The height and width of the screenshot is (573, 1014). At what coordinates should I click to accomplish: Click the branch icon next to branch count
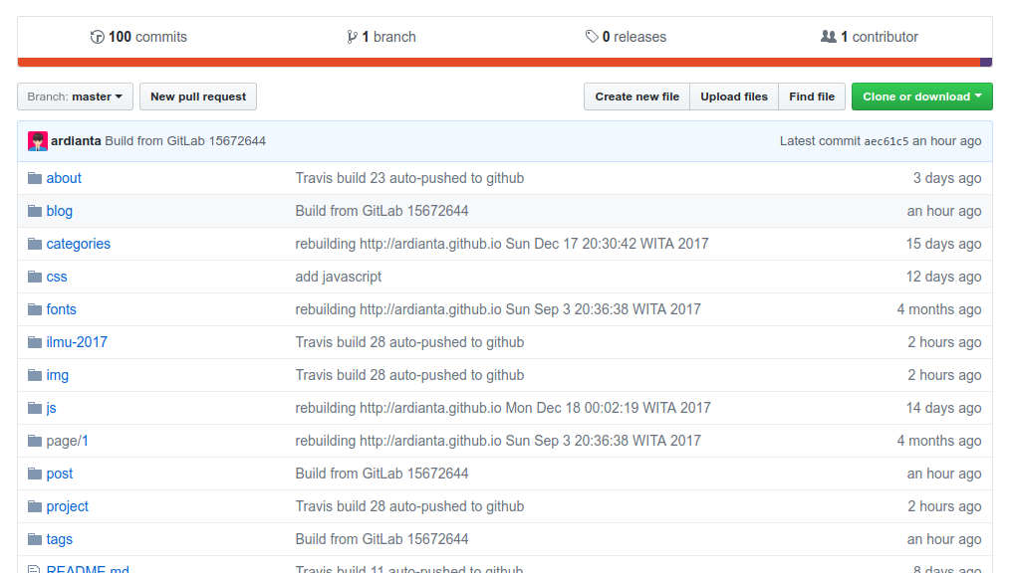click(353, 36)
